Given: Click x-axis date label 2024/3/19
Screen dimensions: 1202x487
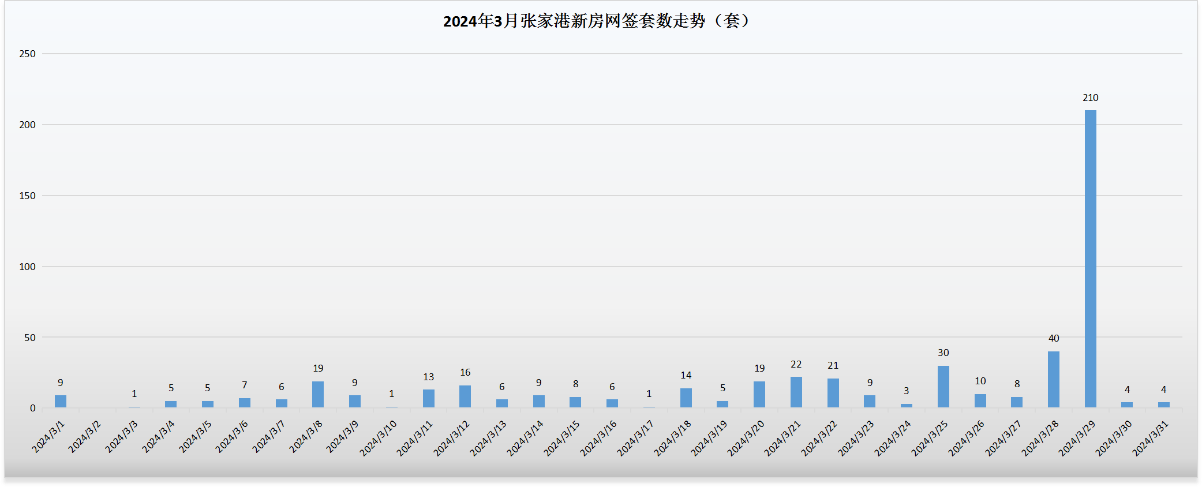Looking at the screenshot, I should 709,438.
